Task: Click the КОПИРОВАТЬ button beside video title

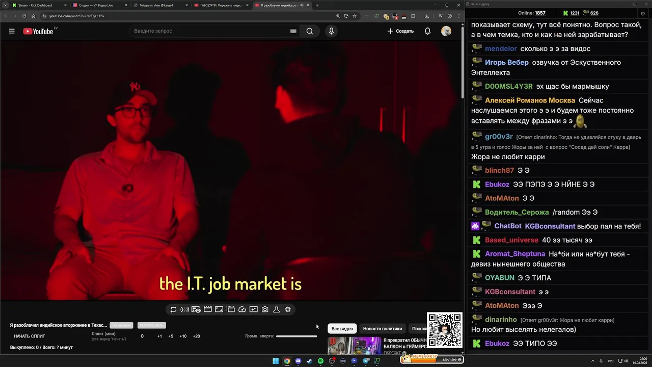Action: 151,325
